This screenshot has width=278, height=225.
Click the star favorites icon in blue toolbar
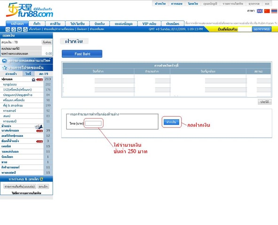pyautogui.click(x=25, y=30)
